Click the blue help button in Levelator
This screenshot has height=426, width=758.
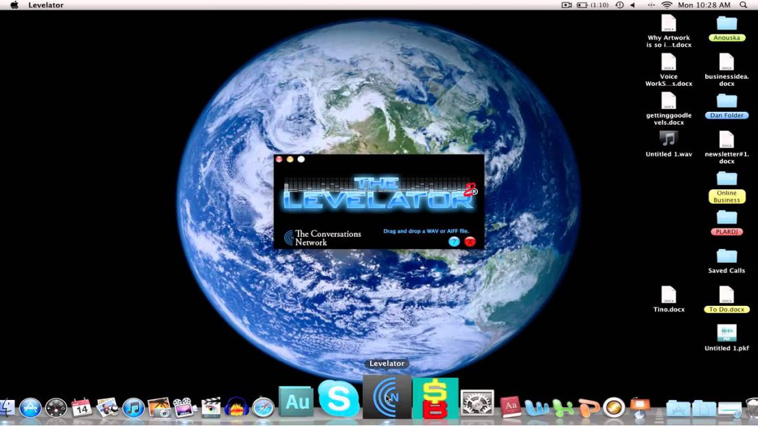[x=454, y=242]
